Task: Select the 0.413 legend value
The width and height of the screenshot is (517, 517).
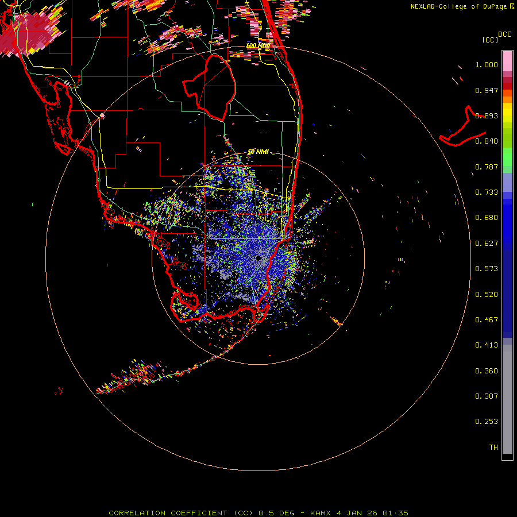Action: click(x=487, y=345)
